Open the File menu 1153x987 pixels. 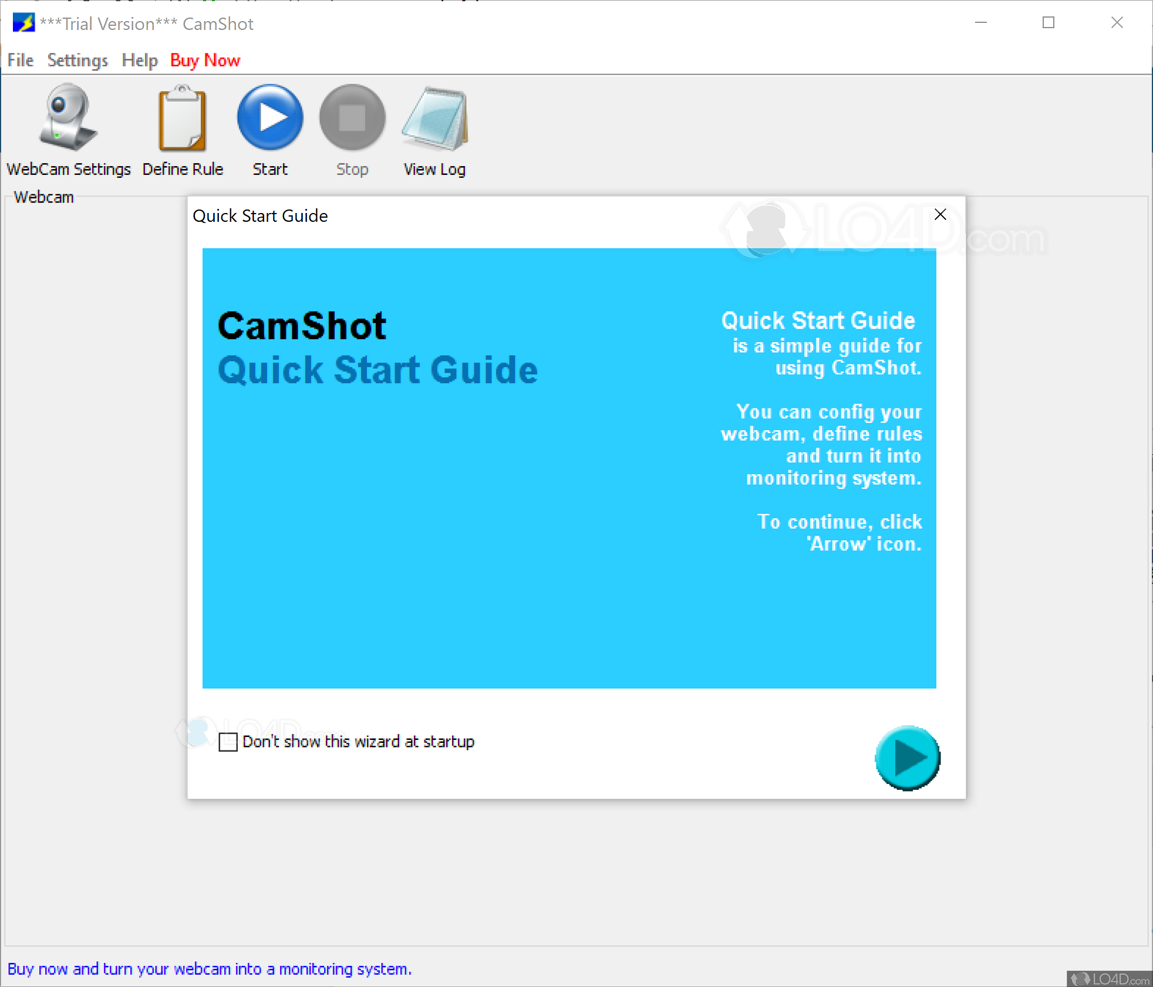point(21,60)
